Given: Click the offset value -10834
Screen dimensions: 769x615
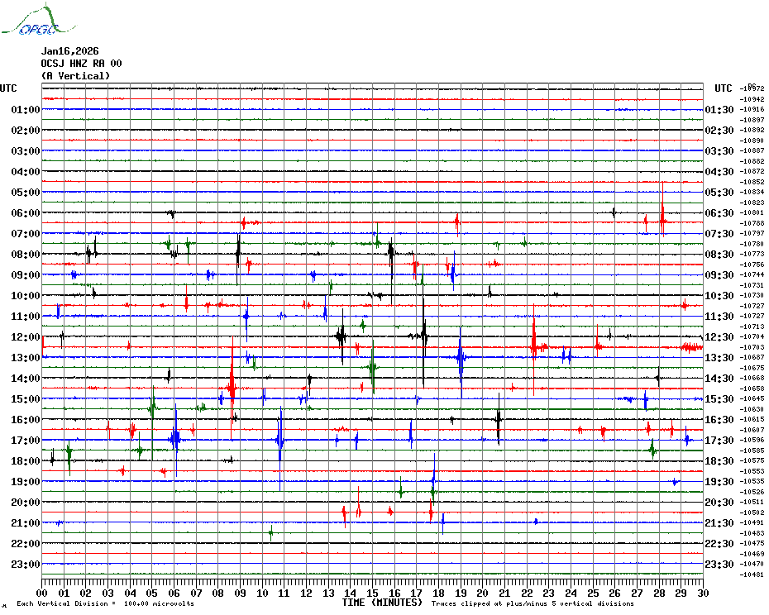Looking at the screenshot, I should click(x=752, y=193).
